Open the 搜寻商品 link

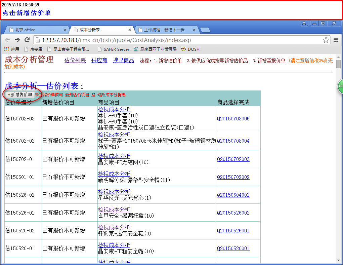point(123,61)
